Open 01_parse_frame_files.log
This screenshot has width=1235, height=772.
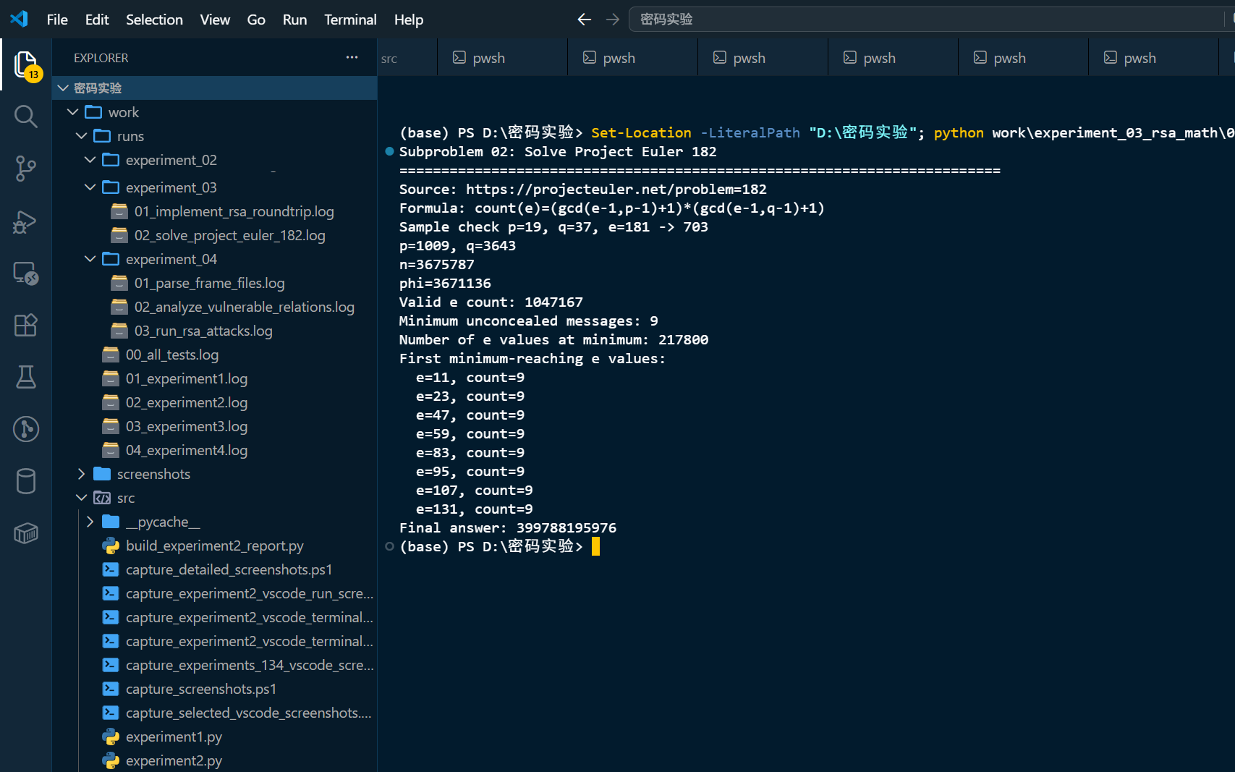209,283
